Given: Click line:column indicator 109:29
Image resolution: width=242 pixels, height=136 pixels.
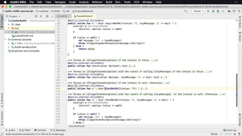Looking at the screenshot, I should click(214, 134).
